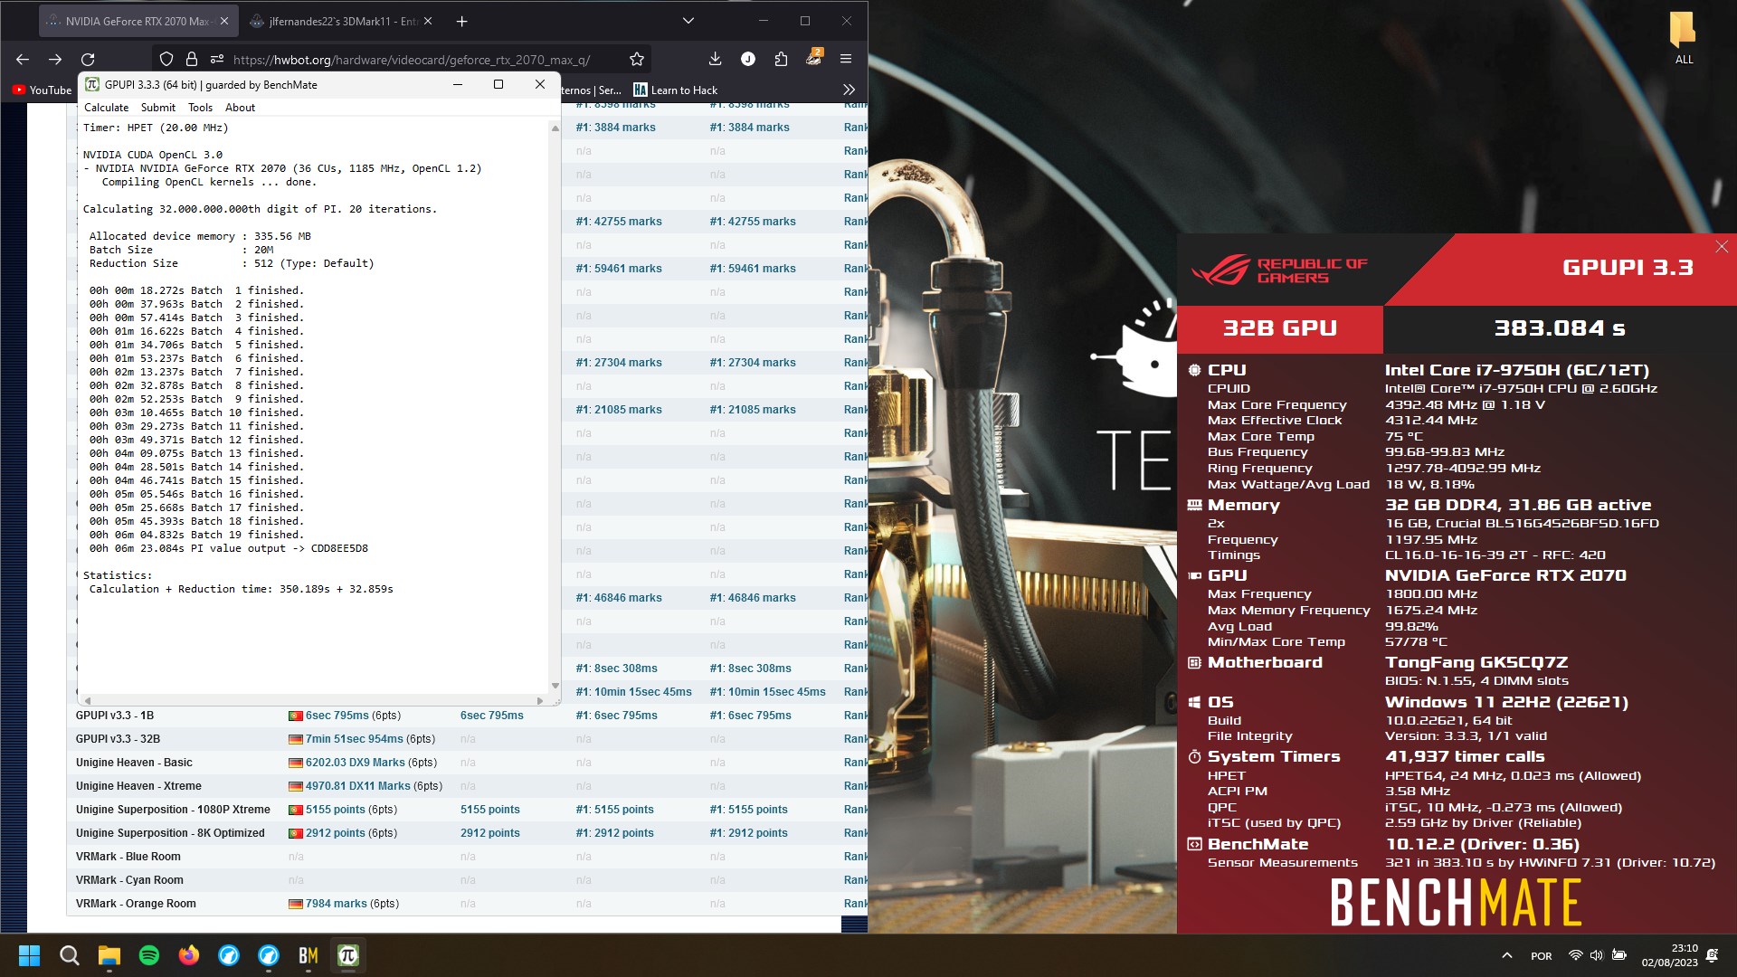Click GPUPI pi icon in title bar
This screenshot has height=977, width=1737.
tap(92, 84)
